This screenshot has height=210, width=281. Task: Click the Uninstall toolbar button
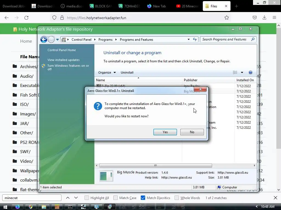point(127,72)
